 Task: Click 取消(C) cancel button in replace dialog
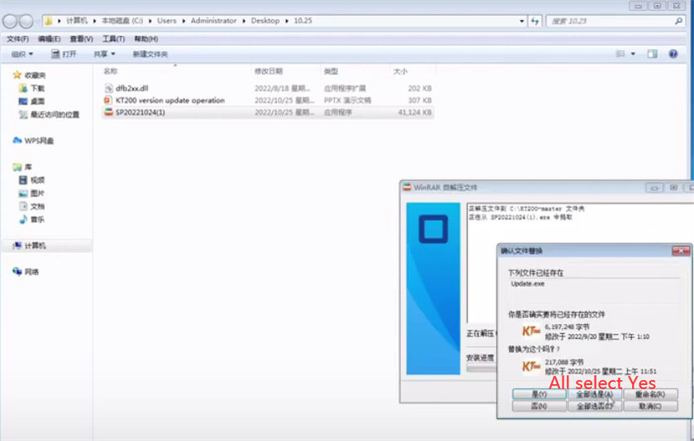[x=651, y=406]
